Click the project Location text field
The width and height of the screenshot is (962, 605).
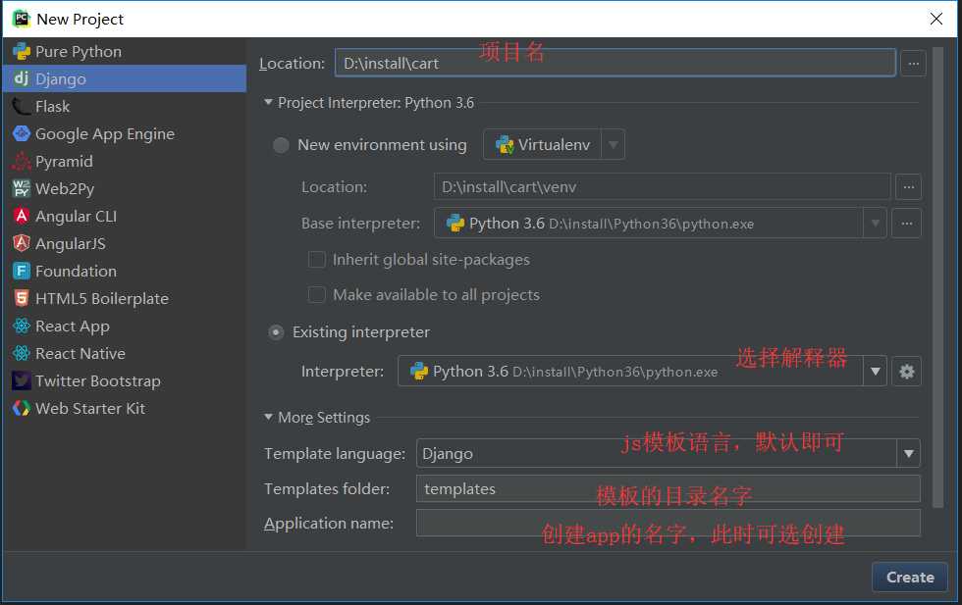click(x=615, y=63)
